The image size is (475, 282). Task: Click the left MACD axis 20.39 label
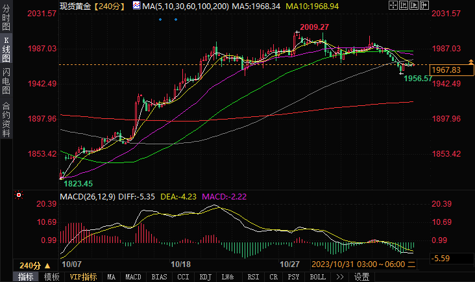(47, 204)
